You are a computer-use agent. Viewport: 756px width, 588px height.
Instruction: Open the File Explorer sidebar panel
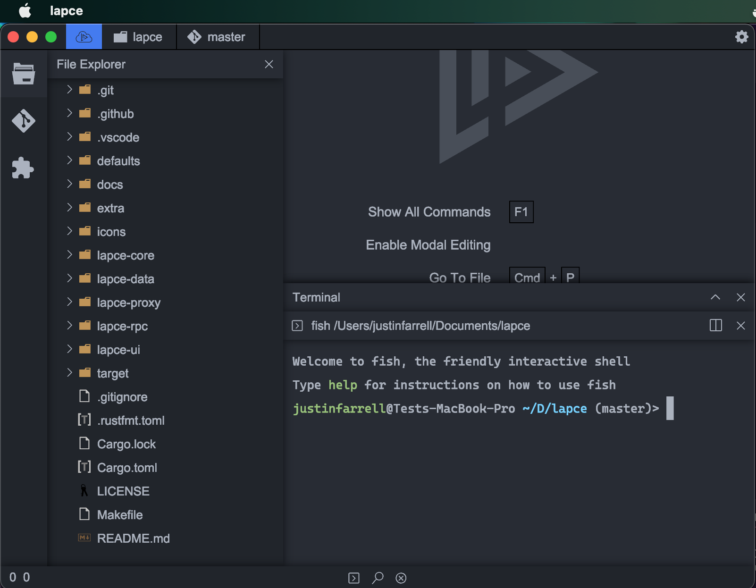[x=24, y=74]
